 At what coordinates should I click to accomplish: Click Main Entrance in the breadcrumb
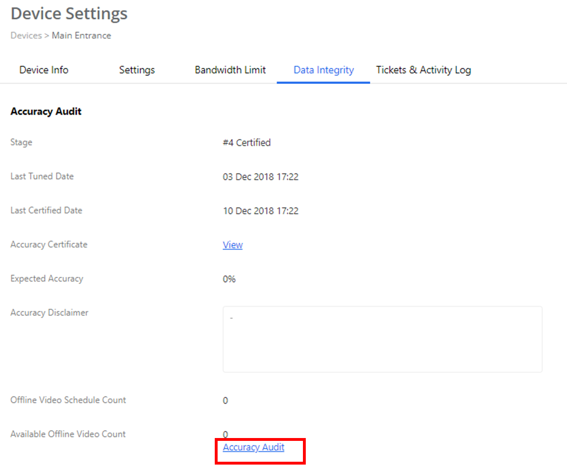(81, 36)
